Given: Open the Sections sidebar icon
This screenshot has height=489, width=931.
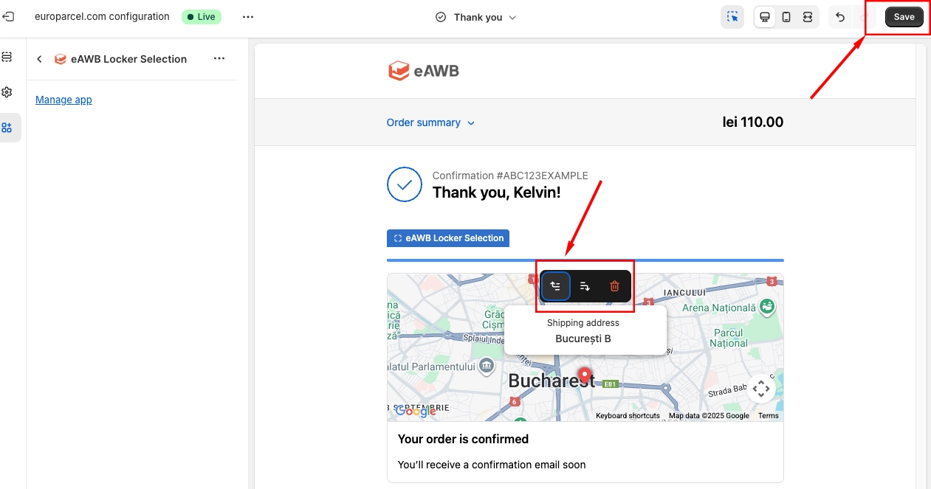Looking at the screenshot, I should tap(7, 57).
